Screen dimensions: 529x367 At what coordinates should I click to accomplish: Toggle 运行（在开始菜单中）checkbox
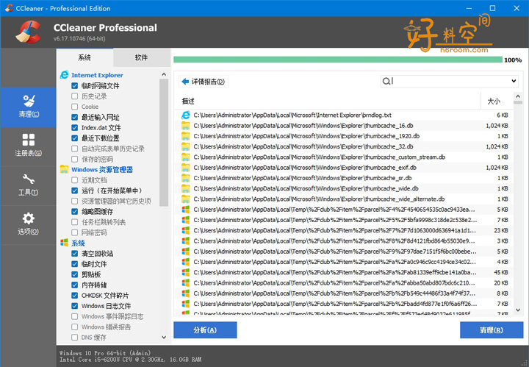point(74,190)
